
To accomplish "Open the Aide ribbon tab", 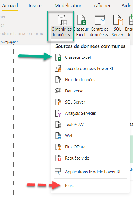I will [x=126, y=6].
